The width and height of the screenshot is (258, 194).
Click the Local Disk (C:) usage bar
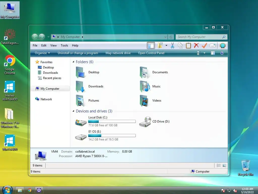(112, 122)
